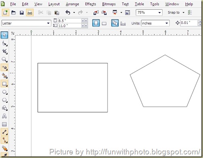Save the document with the floppy icon
The height and width of the screenshot is (158, 203).
[22, 13]
